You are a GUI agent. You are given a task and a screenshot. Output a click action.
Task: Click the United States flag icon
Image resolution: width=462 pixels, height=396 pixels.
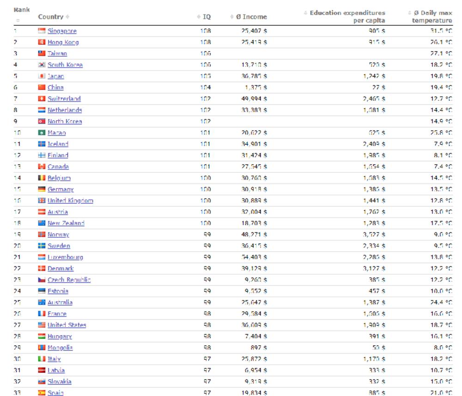click(42, 325)
